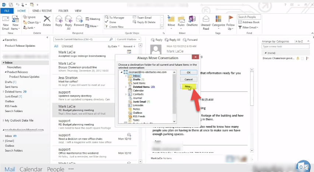Click the New... folder button

tap(189, 86)
